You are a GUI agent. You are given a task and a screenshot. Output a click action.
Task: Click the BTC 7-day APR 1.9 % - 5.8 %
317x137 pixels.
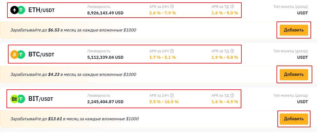click(225, 57)
